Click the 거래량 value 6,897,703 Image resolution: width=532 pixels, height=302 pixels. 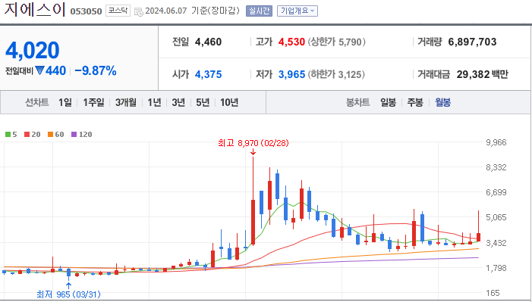472,42
